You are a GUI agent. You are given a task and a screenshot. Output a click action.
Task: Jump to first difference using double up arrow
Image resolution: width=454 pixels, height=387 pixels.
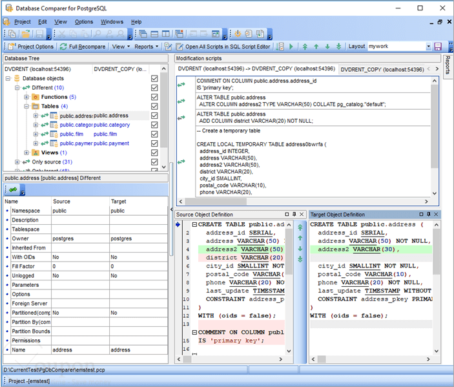tap(305, 47)
